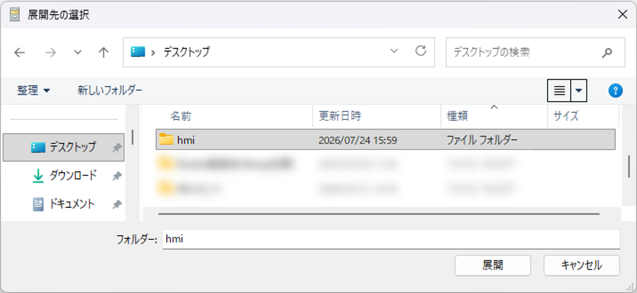Open the view options dropdown arrow
The width and height of the screenshot is (637, 293).
pos(579,91)
